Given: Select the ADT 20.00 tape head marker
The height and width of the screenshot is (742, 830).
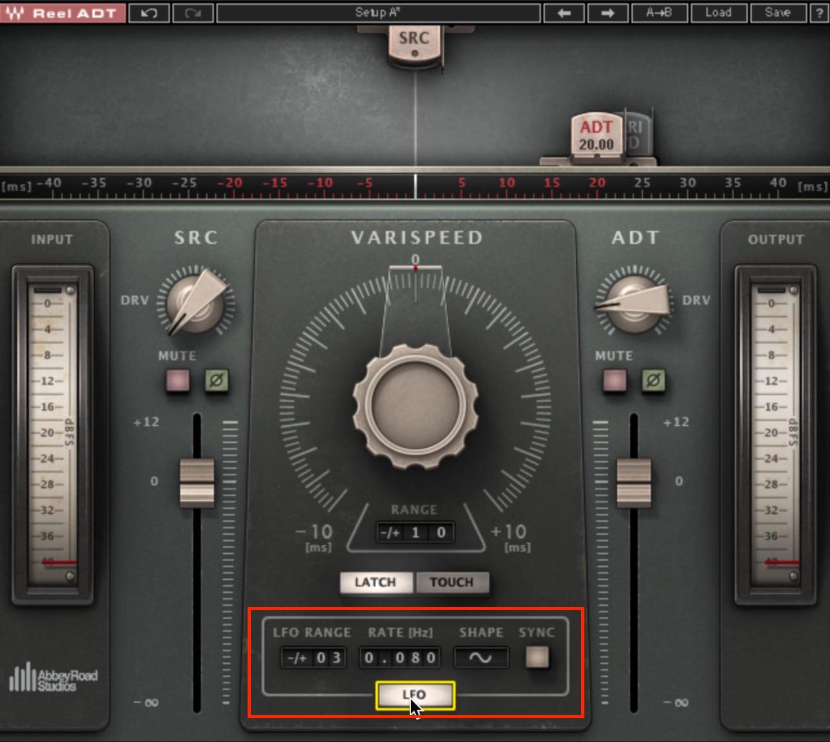Looking at the screenshot, I should (x=596, y=136).
